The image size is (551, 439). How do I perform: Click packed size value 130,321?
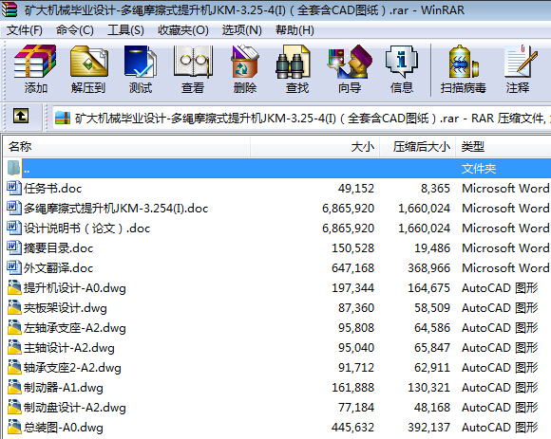[x=428, y=388]
